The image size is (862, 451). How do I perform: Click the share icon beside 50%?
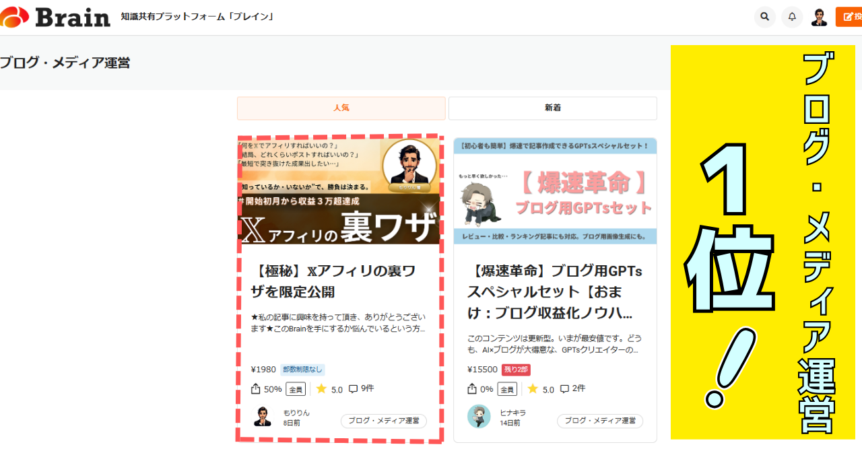pos(255,389)
